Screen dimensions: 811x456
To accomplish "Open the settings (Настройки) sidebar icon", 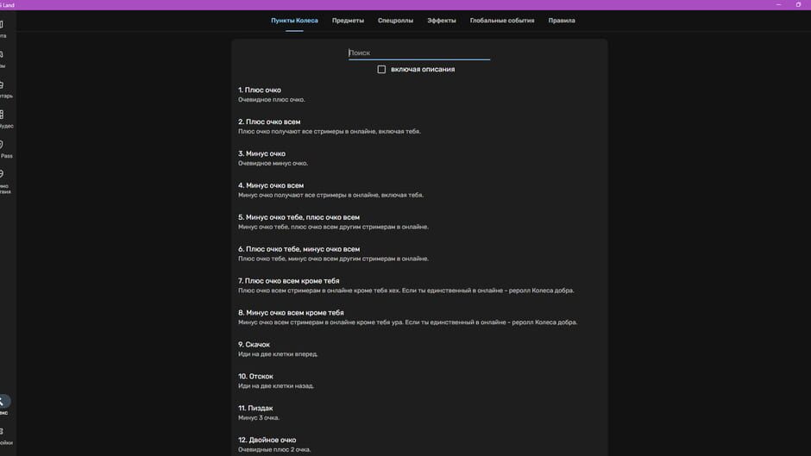I will [3, 436].
